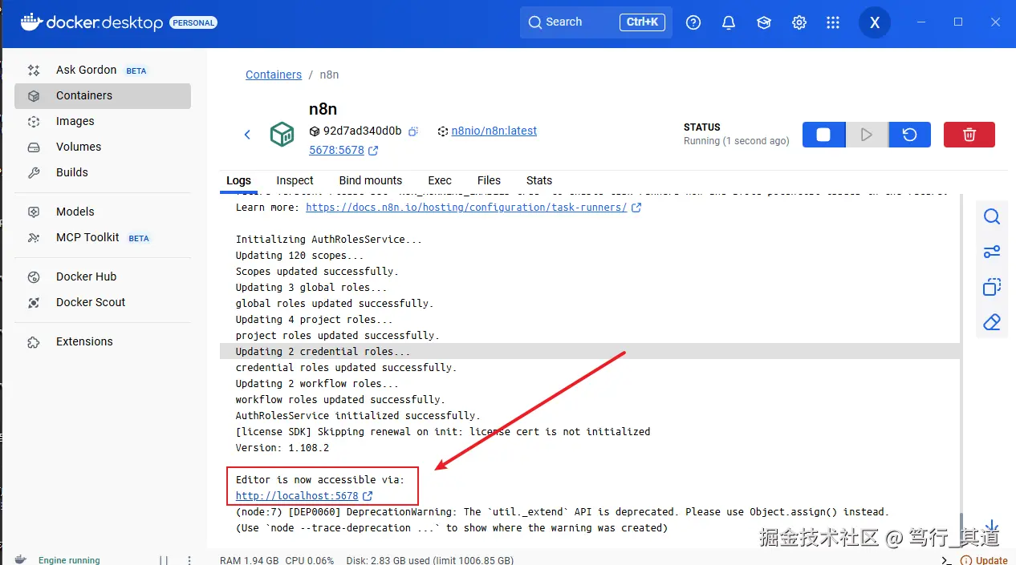Open notifications bell icon
The height and width of the screenshot is (565, 1016).
tap(729, 22)
